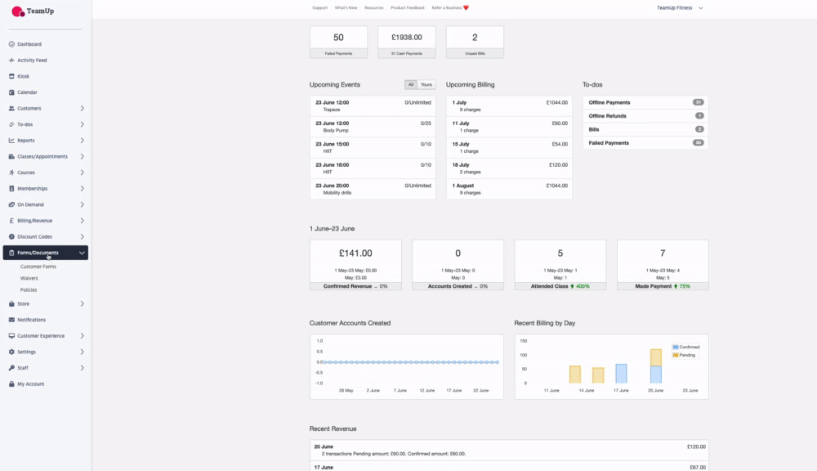
Task: Click the Notifications icon in sidebar
Action: 11,320
